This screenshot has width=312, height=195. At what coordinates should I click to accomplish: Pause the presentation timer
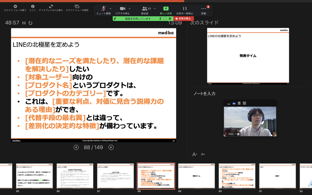[24, 23]
